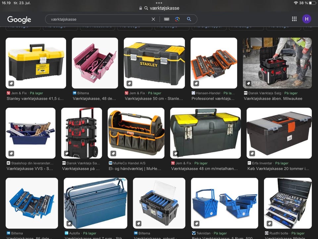
Task: Open the pink Biltema toolbox image
Action: [95, 63]
